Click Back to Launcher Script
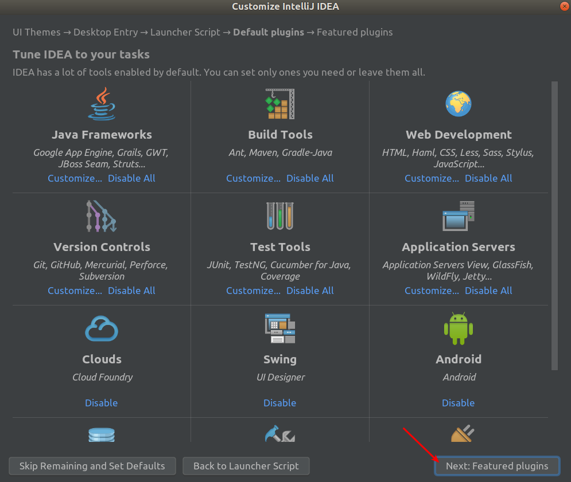 coord(246,466)
